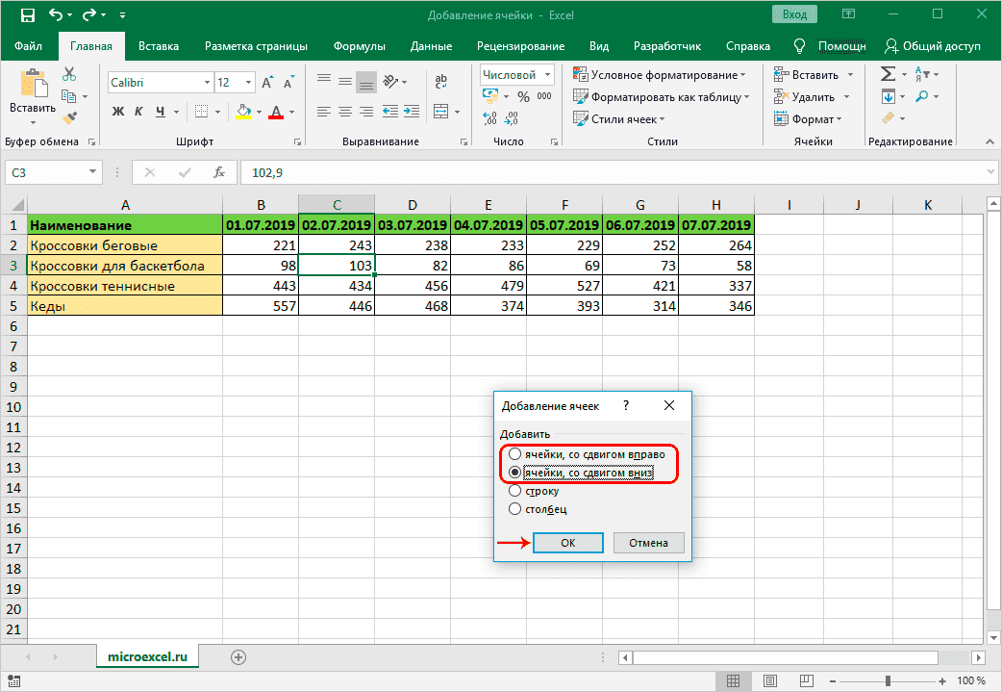1002x692 pixels.
Task: Open the Вставка ribbon tab
Action: pos(159,46)
